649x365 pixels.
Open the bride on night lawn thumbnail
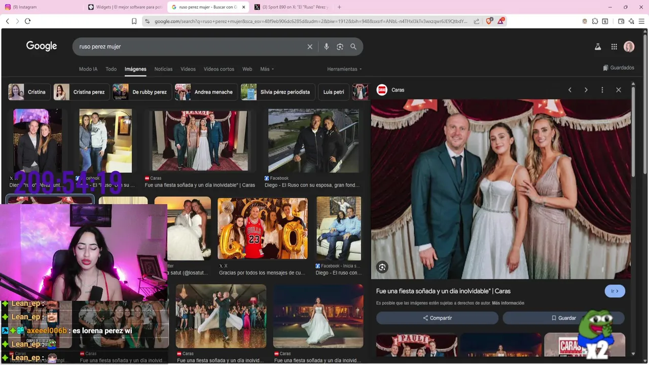[318, 316]
